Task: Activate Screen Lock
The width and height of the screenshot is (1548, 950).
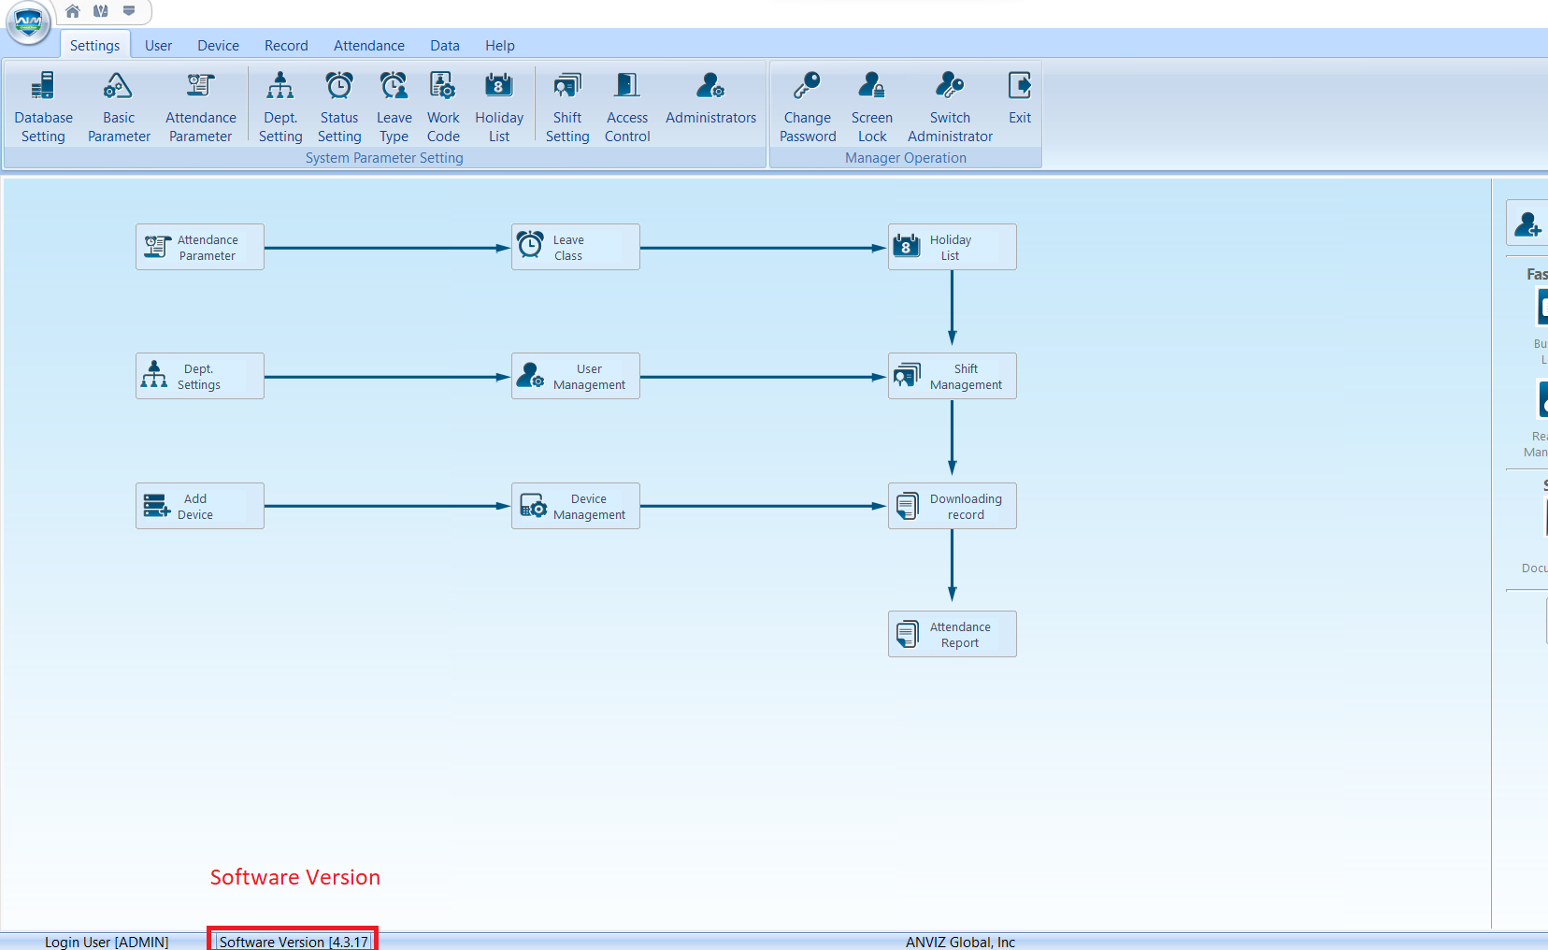Action: pyautogui.click(x=871, y=105)
